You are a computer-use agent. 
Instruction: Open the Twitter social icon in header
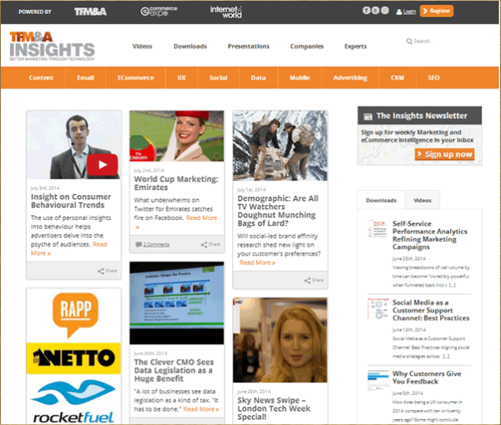[x=376, y=11]
